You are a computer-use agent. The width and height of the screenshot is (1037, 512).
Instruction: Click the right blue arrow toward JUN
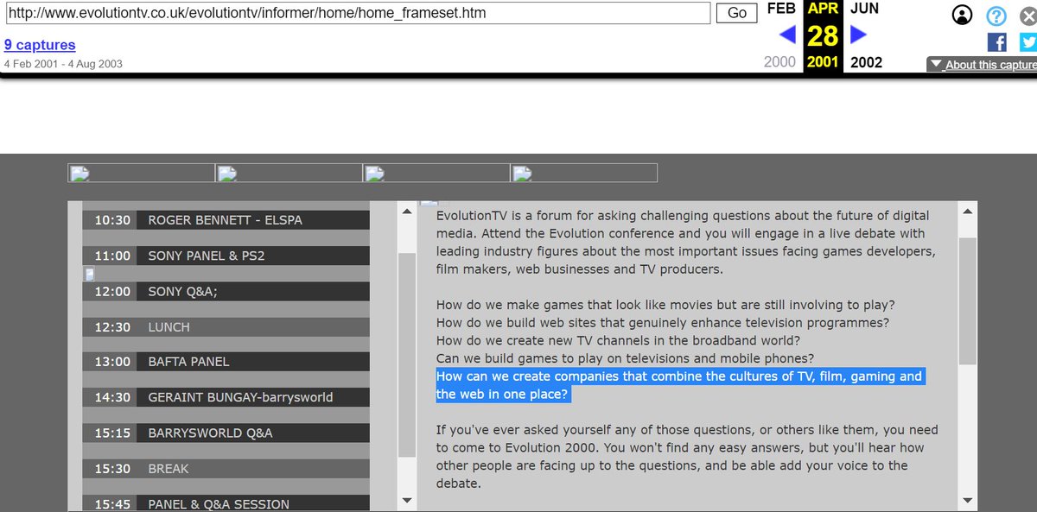pos(856,34)
